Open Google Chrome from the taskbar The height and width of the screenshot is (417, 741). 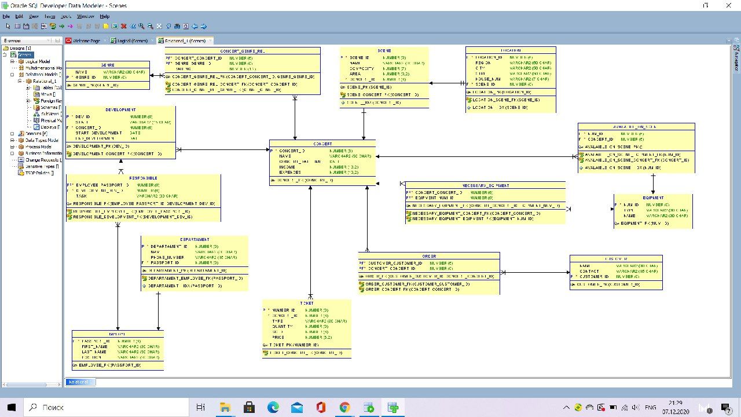tap(344, 407)
